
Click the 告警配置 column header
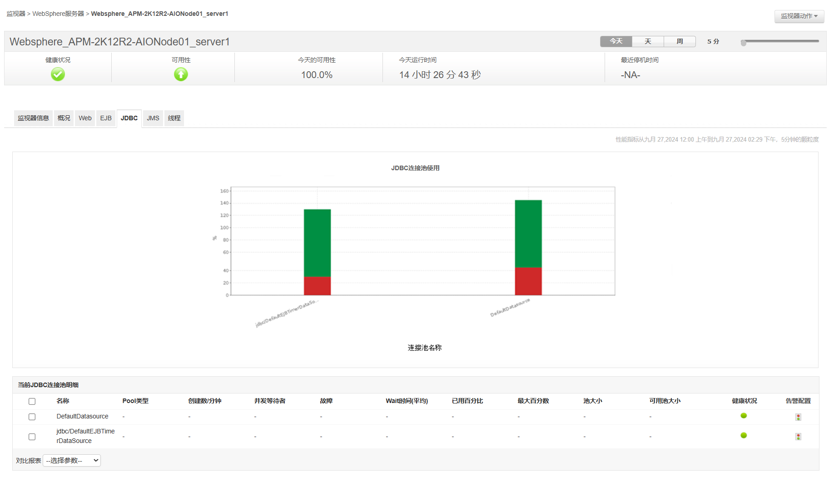[798, 401]
